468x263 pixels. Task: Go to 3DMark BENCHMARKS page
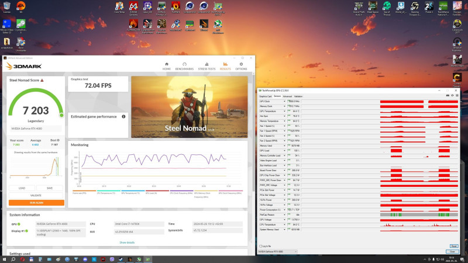click(x=184, y=66)
